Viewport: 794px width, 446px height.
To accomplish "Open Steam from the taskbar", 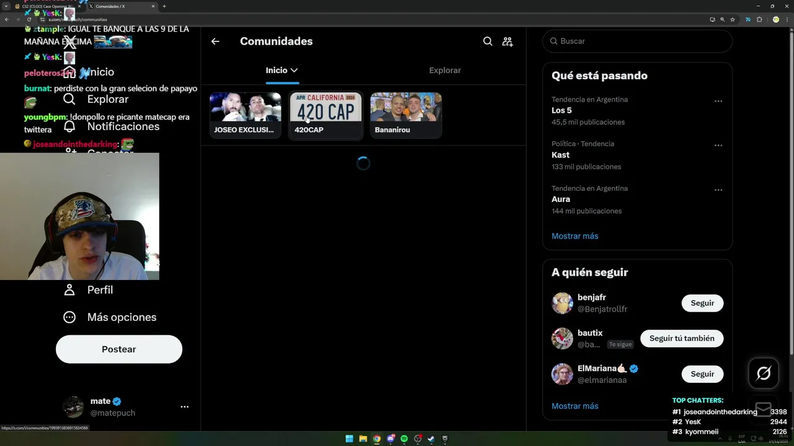I will pos(431,439).
